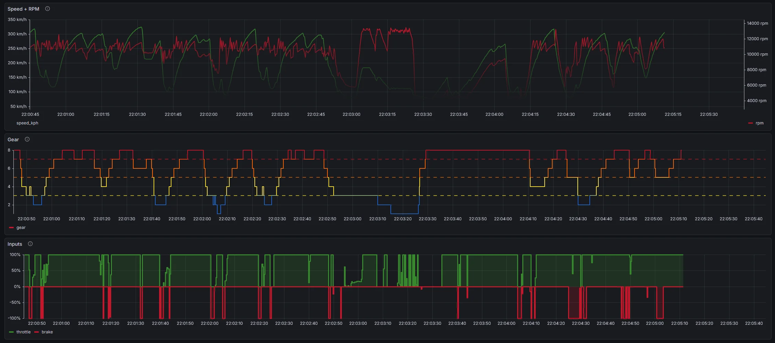Open the rpm legend color swatch
The height and width of the screenshot is (343, 775).
tap(751, 123)
